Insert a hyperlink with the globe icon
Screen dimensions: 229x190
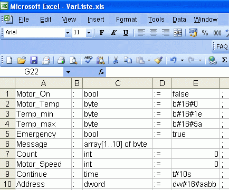[212, 61]
